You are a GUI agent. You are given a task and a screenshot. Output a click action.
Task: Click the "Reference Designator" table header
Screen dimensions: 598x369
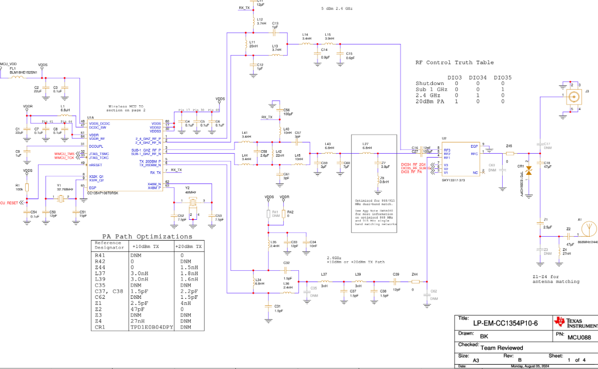109,246
